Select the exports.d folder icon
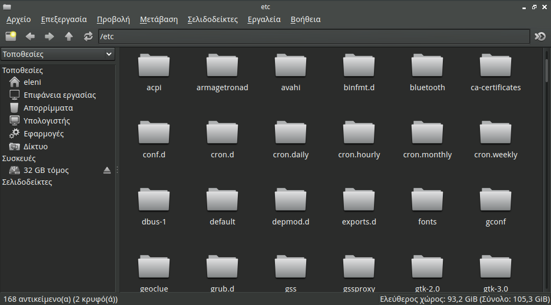This screenshot has width=551, height=305. [x=359, y=200]
